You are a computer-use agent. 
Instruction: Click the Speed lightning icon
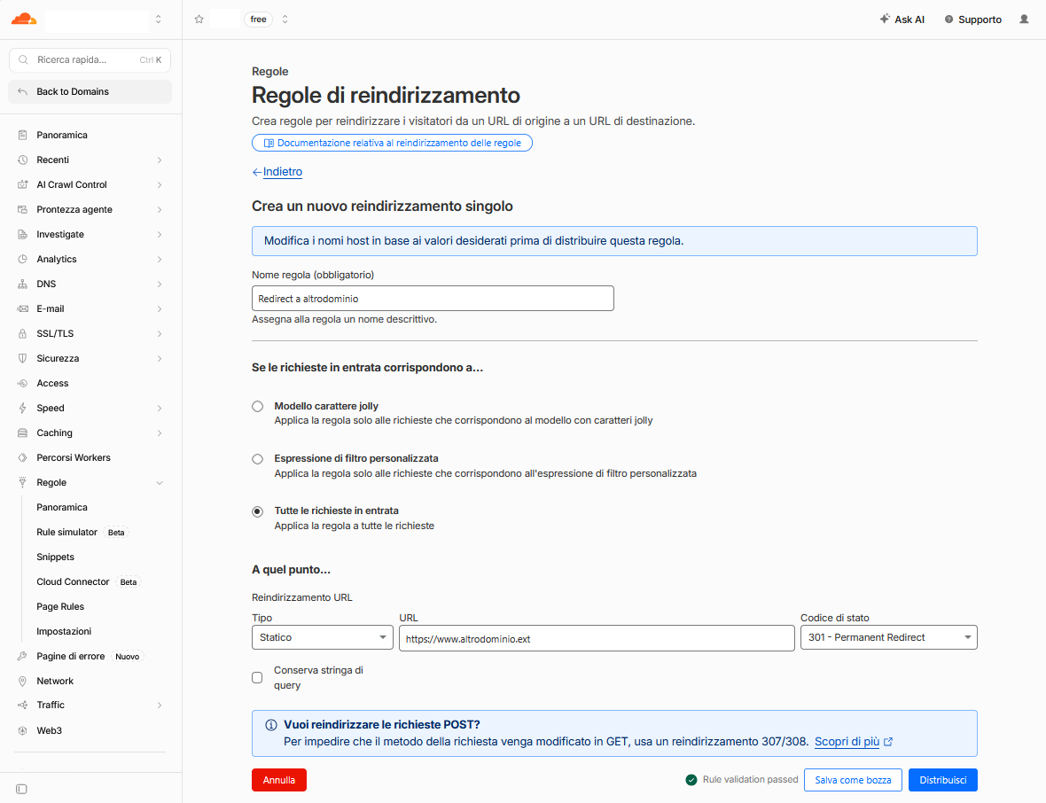coord(23,409)
